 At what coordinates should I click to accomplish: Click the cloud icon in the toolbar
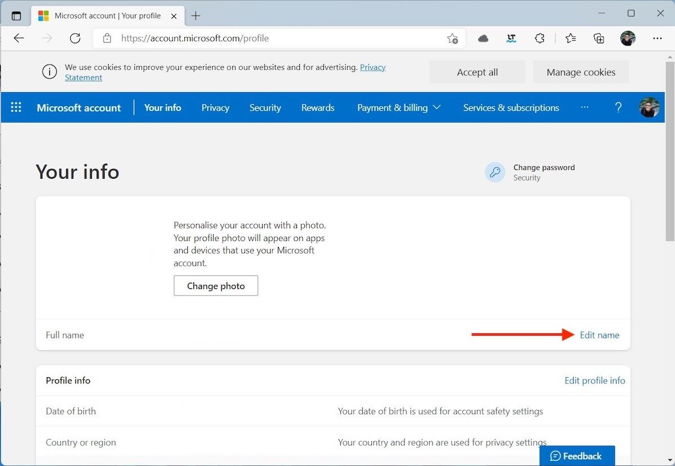pos(483,38)
